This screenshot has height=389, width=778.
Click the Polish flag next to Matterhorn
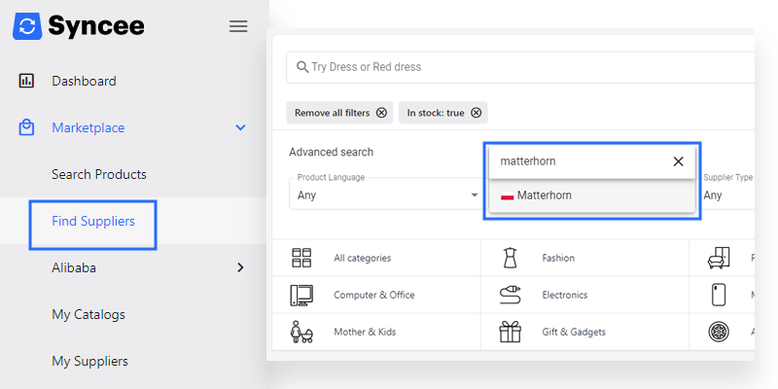pos(507,196)
